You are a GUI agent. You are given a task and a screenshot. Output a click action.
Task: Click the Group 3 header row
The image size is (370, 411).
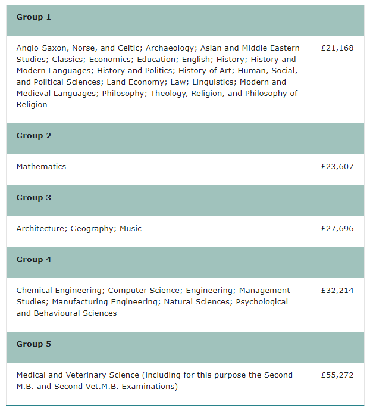tap(185, 201)
